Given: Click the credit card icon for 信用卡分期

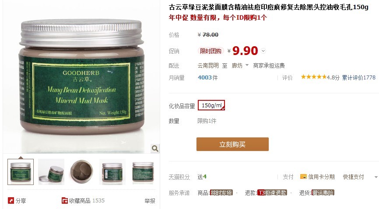Looking at the screenshot, I should [x=303, y=177].
